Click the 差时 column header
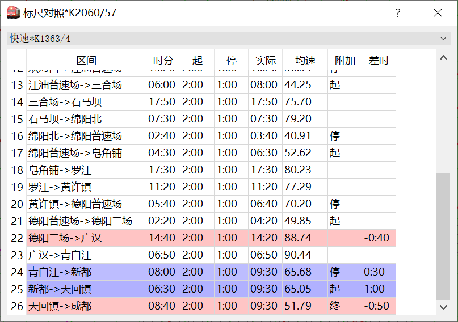The image size is (458, 322). coord(379,60)
